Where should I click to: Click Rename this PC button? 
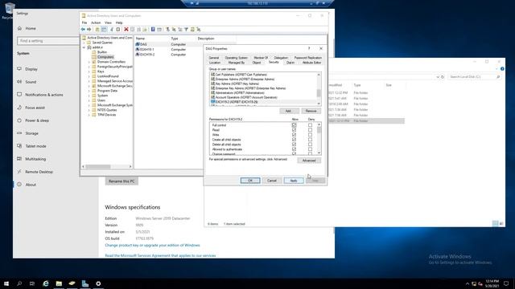pyautogui.click(x=122, y=181)
